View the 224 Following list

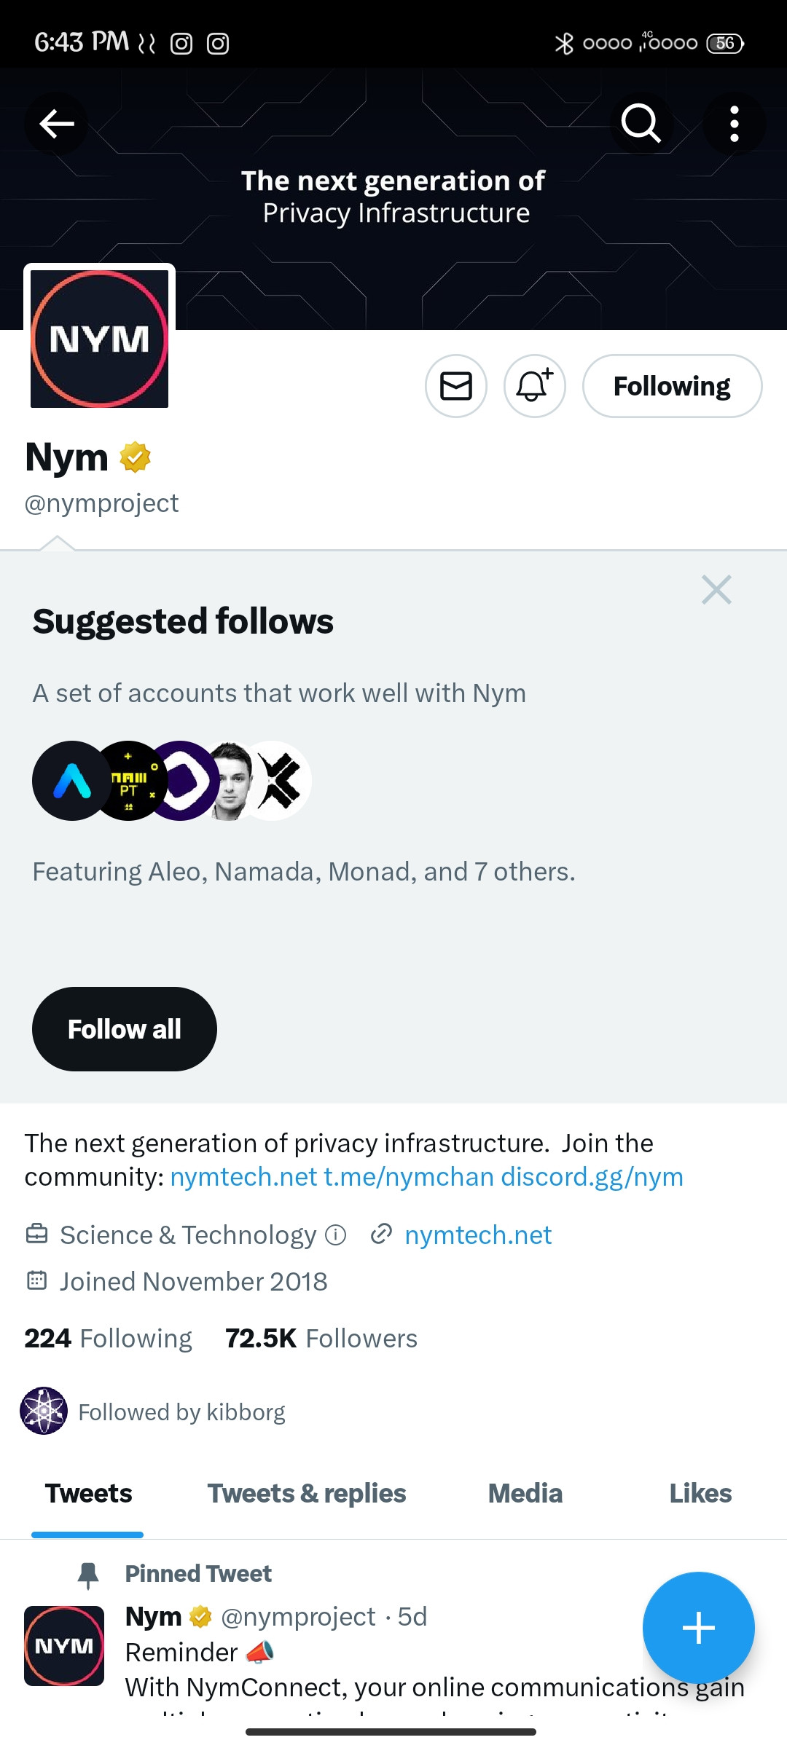coord(108,1339)
